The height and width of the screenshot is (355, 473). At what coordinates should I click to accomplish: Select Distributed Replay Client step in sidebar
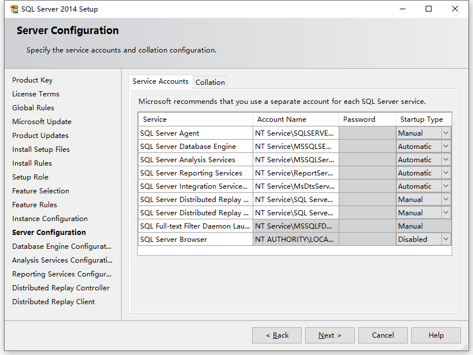54,302
